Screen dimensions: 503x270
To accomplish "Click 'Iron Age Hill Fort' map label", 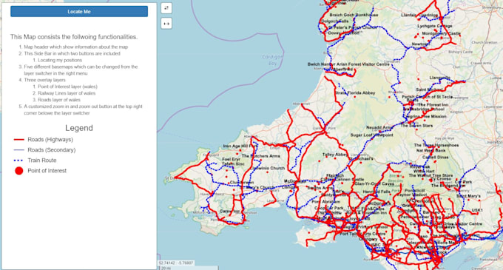I will pyautogui.click(x=240, y=146).
